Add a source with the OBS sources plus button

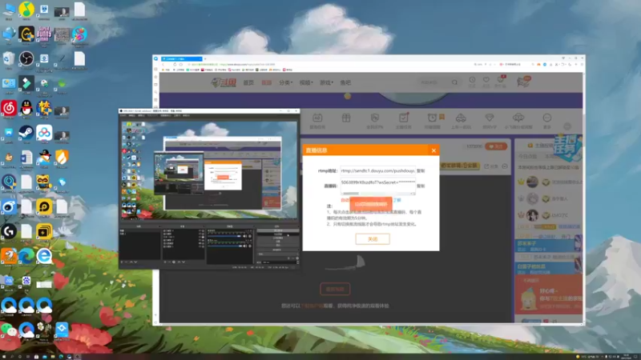click(165, 262)
